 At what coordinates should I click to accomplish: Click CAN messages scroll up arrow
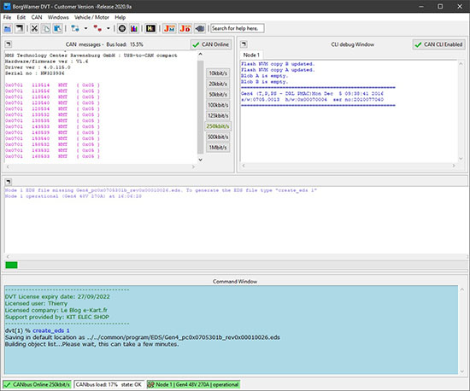click(x=201, y=55)
